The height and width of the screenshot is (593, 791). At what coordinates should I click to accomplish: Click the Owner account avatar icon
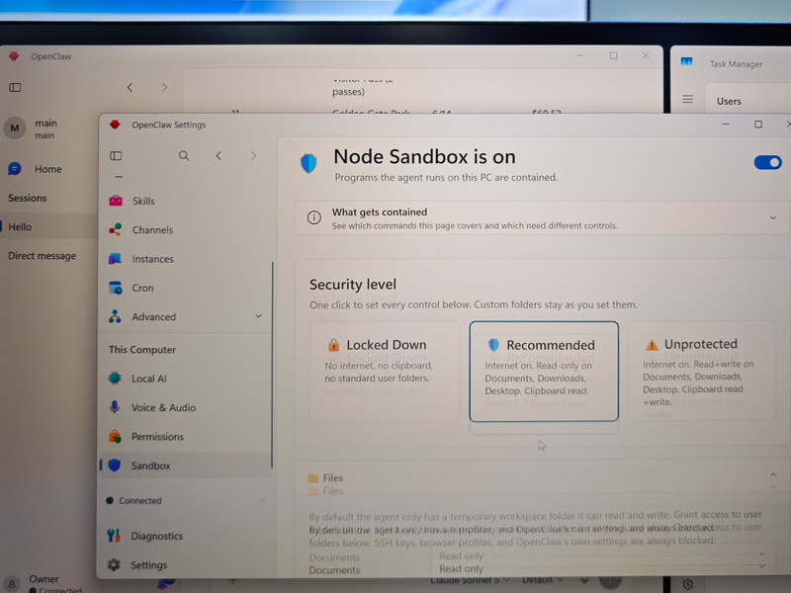point(12,584)
